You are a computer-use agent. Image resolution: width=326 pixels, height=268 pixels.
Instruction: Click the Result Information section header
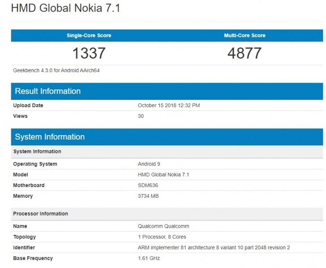click(x=47, y=91)
